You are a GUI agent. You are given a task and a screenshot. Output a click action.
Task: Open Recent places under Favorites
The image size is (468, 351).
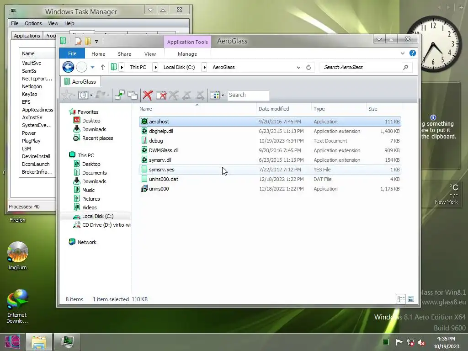point(98,138)
